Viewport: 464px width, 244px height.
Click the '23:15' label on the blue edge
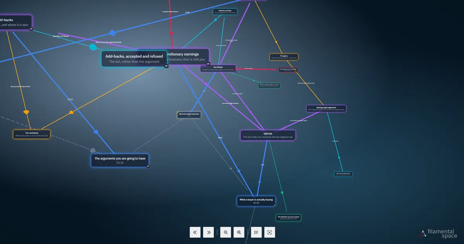pyautogui.click(x=70, y=99)
